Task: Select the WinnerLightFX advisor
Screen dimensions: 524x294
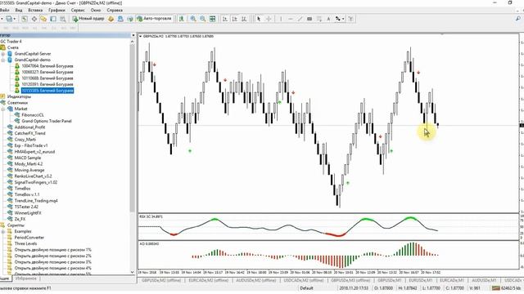Action: (28, 213)
